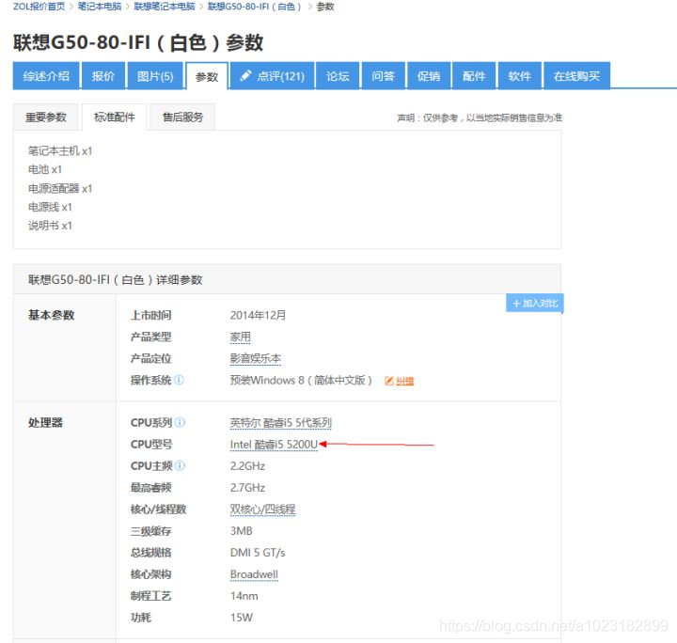Click the edit icon beside 纠错
This screenshot has width=677, height=643.
point(389,381)
